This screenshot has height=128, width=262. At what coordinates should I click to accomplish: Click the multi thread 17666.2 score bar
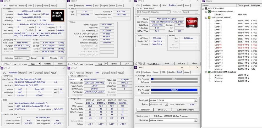(174, 90)
